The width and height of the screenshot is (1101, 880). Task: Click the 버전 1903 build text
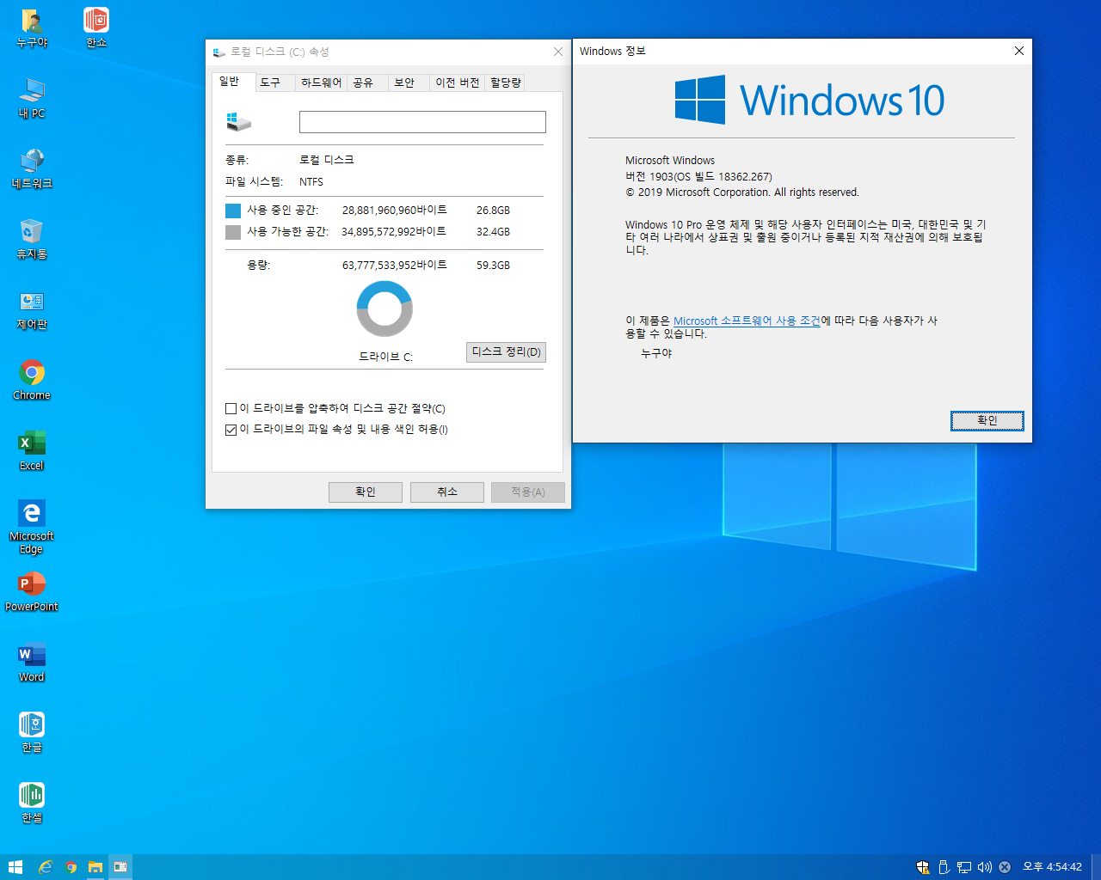coord(698,177)
